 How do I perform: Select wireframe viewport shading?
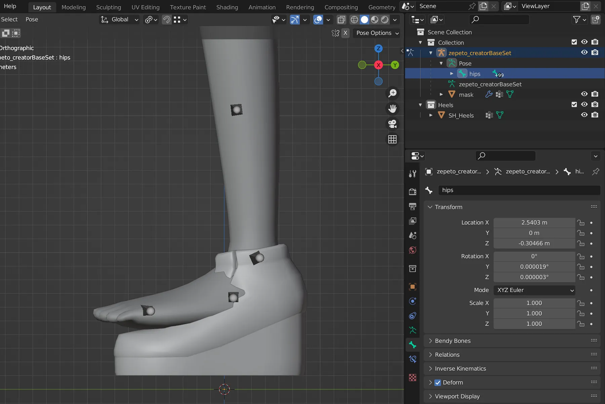tap(354, 19)
